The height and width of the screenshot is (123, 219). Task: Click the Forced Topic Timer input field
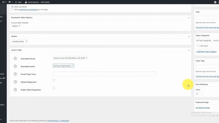coord(105,74)
